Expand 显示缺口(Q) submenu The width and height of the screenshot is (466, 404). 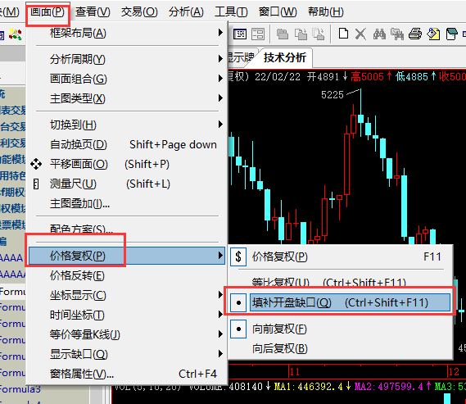tap(127, 354)
